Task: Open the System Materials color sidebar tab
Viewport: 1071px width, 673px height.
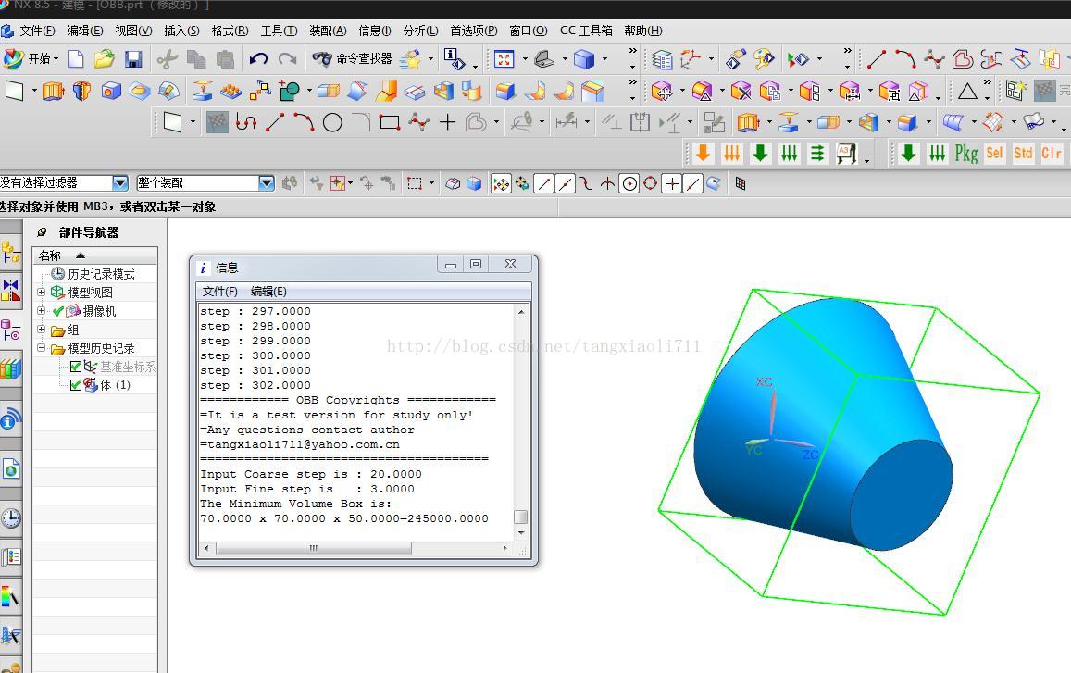Action: click(11, 596)
